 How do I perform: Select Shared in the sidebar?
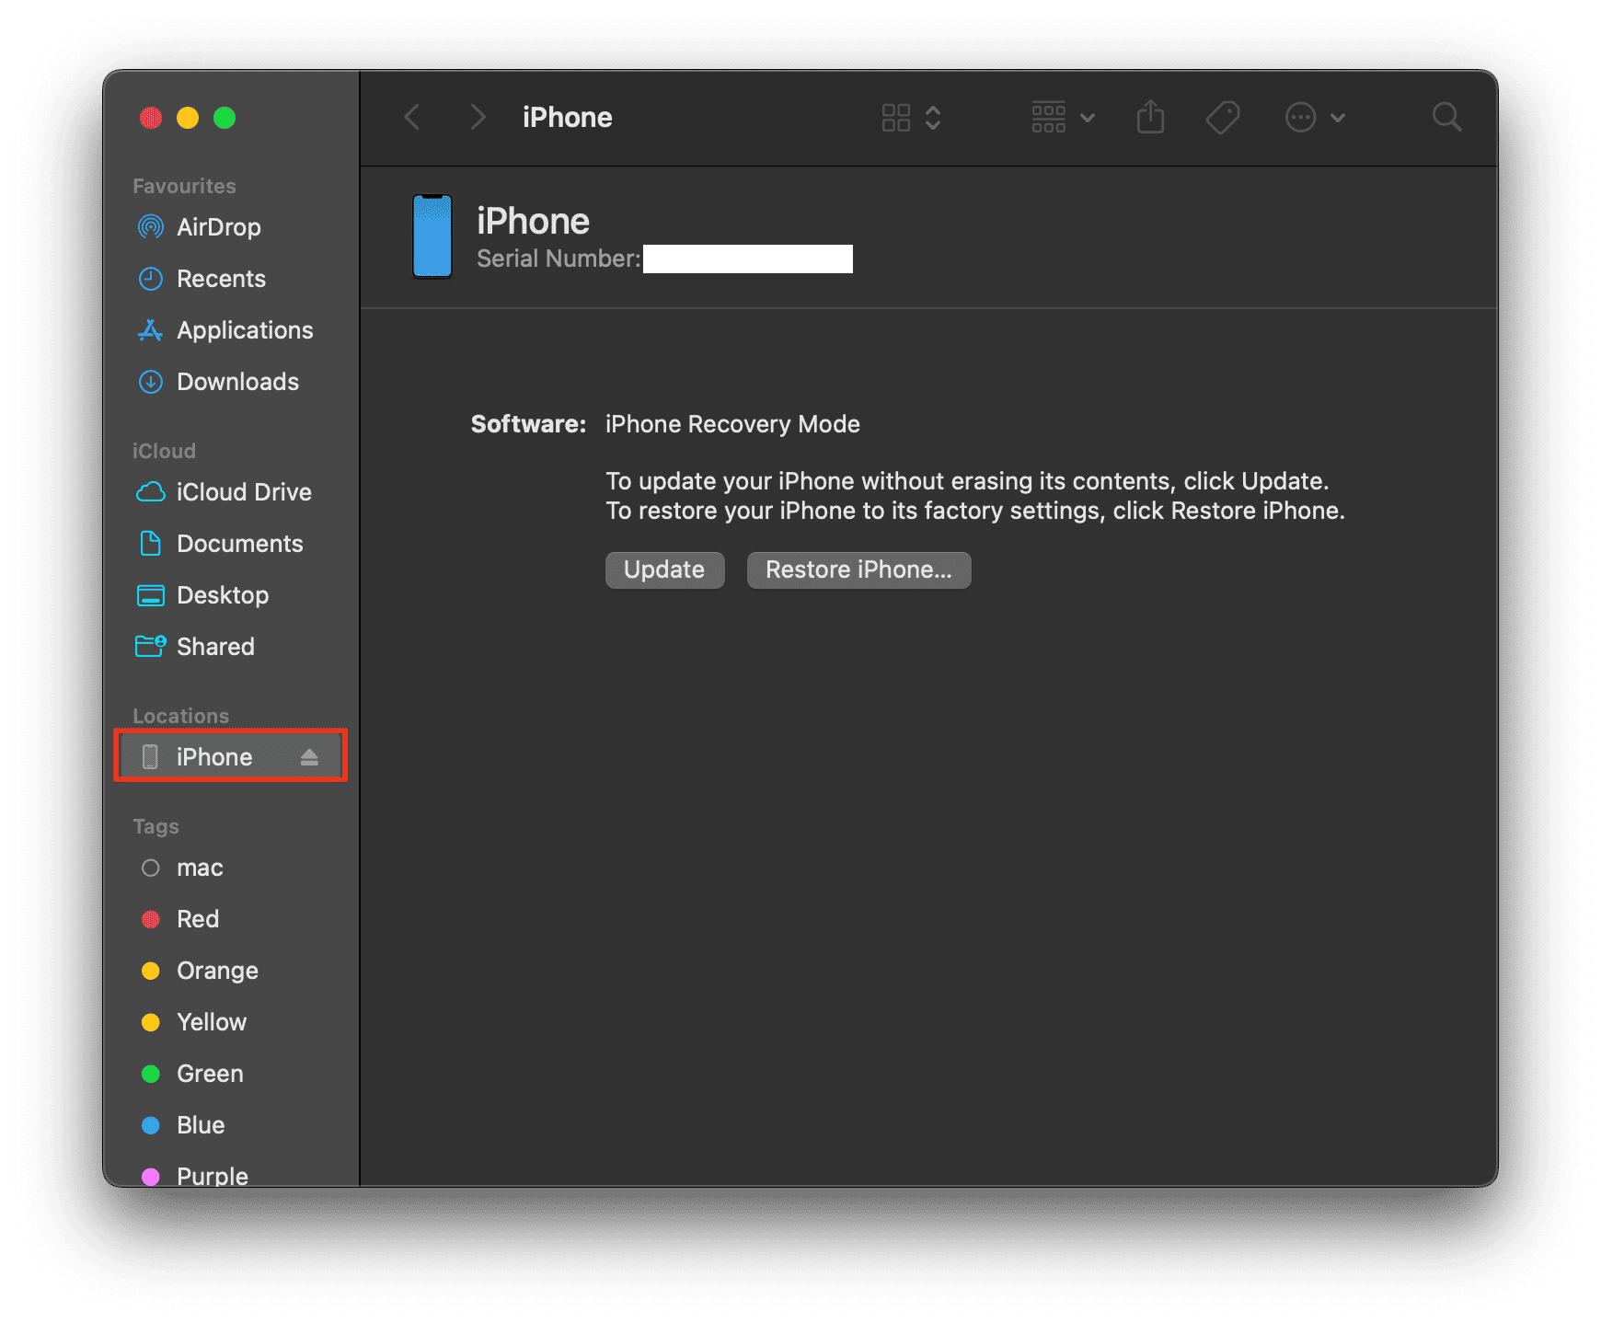230,647
